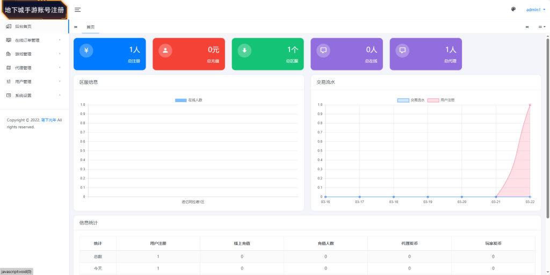Open the 在线订单管理 menu

[x=34, y=40]
